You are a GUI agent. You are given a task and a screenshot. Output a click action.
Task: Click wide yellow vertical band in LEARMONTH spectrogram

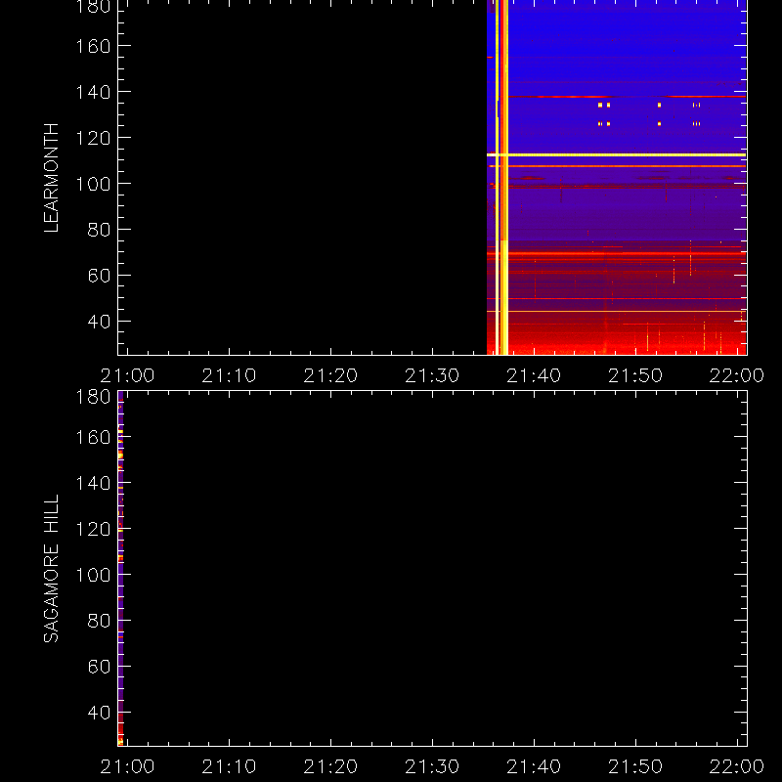(x=503, y=178)
